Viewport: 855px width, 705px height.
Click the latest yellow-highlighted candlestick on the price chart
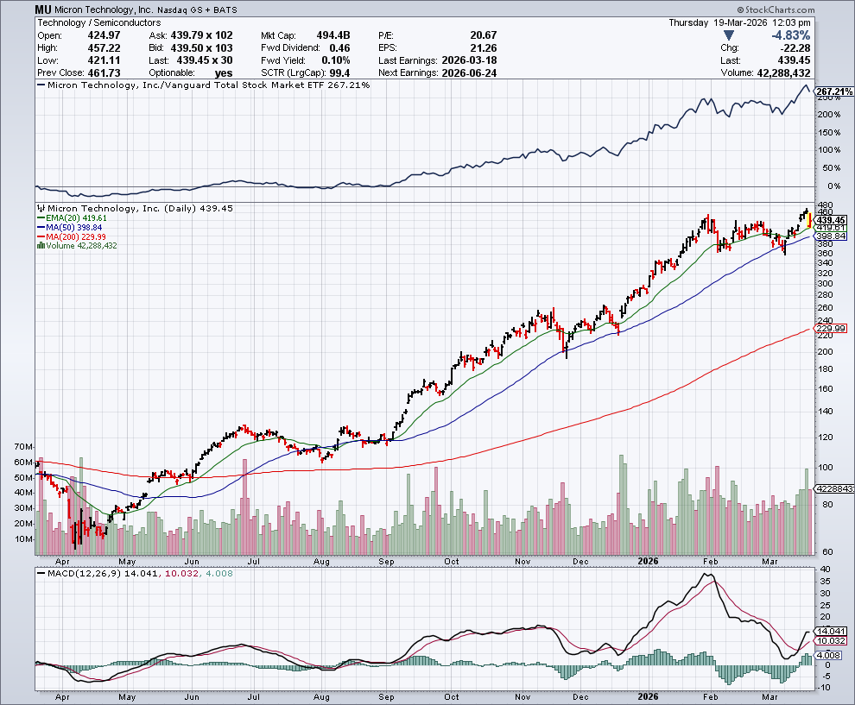[809, 222]
